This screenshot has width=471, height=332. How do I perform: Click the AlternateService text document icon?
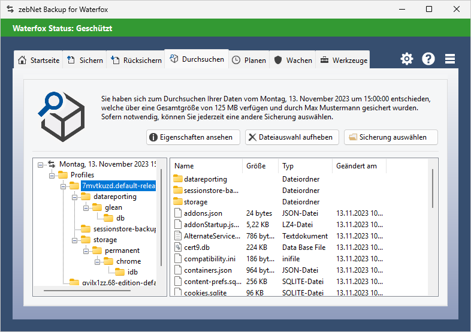click(178, 236)
